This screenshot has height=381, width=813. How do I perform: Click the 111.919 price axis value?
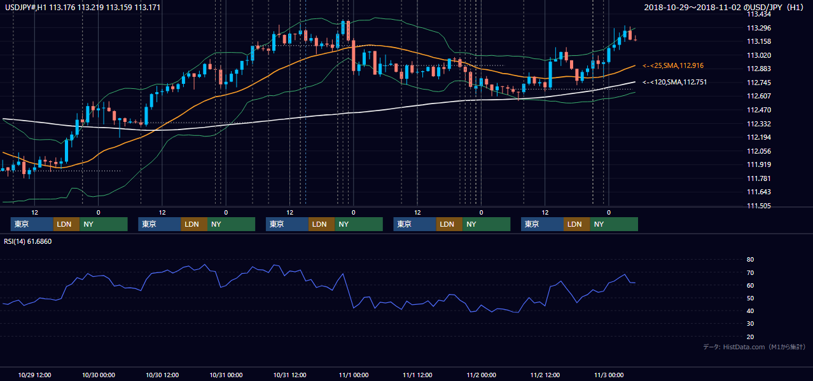pyautogui.click(x=758, y=164)
